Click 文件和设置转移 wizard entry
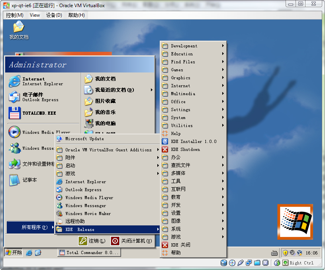 pyautogui.click(x=31, y=164)
